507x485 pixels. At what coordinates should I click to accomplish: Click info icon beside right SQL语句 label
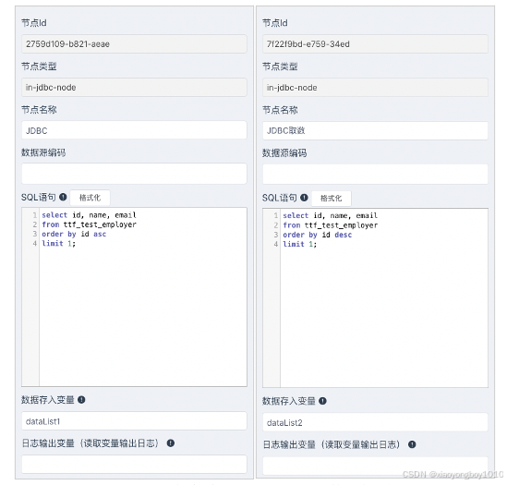(304, 198)
